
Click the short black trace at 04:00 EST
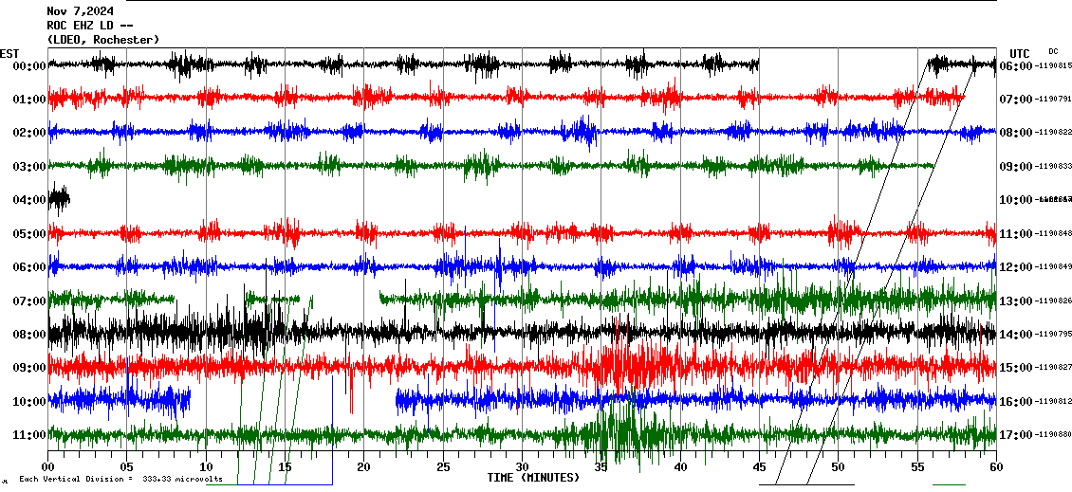tap(59, 200)
